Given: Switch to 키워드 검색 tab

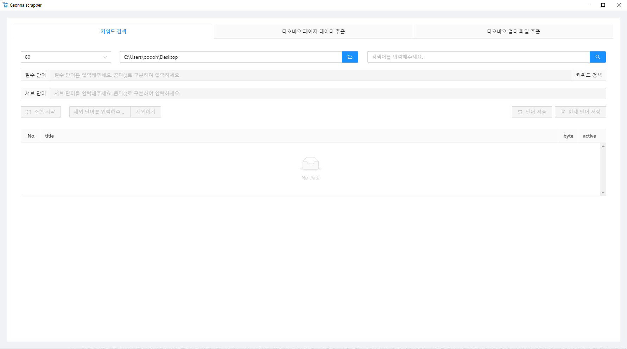Looking at the screenshot, I should tap(113, 31).
